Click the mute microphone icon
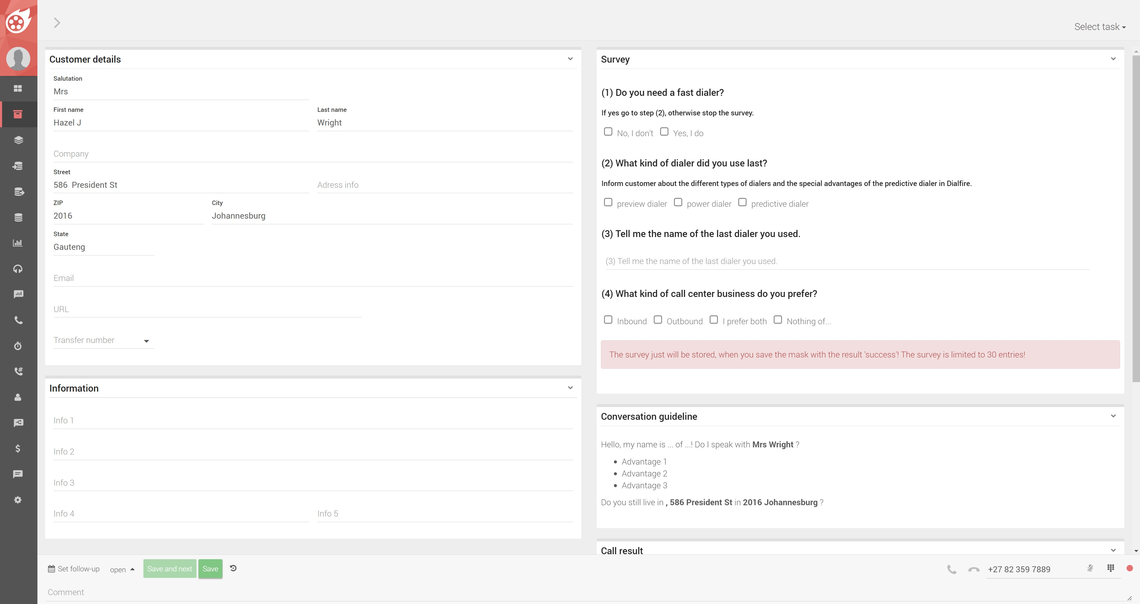The height and width of the screenshot is (604, 1140). (x=1090, y=568)
